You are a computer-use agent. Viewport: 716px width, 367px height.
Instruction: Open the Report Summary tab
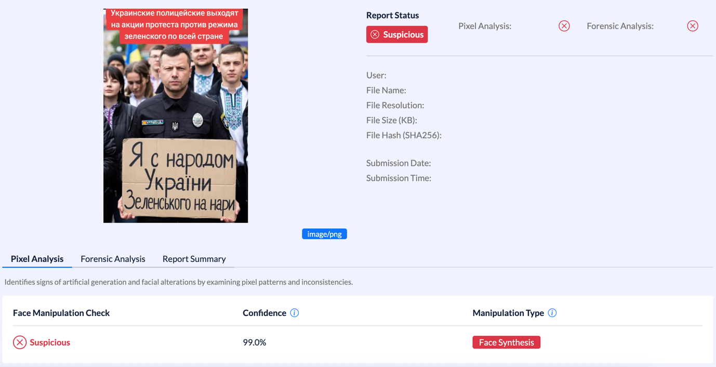pyautogui.click(x=194, y=259)
